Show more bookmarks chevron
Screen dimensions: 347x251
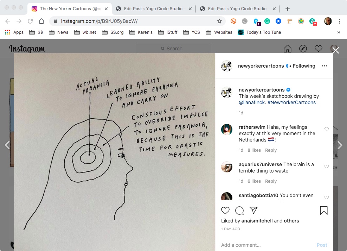pos(339,32)
